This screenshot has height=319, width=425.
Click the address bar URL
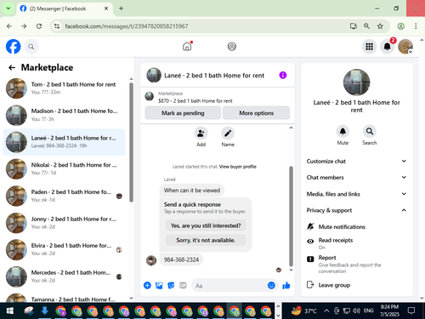pyautogui.click(x=127, y=26)
